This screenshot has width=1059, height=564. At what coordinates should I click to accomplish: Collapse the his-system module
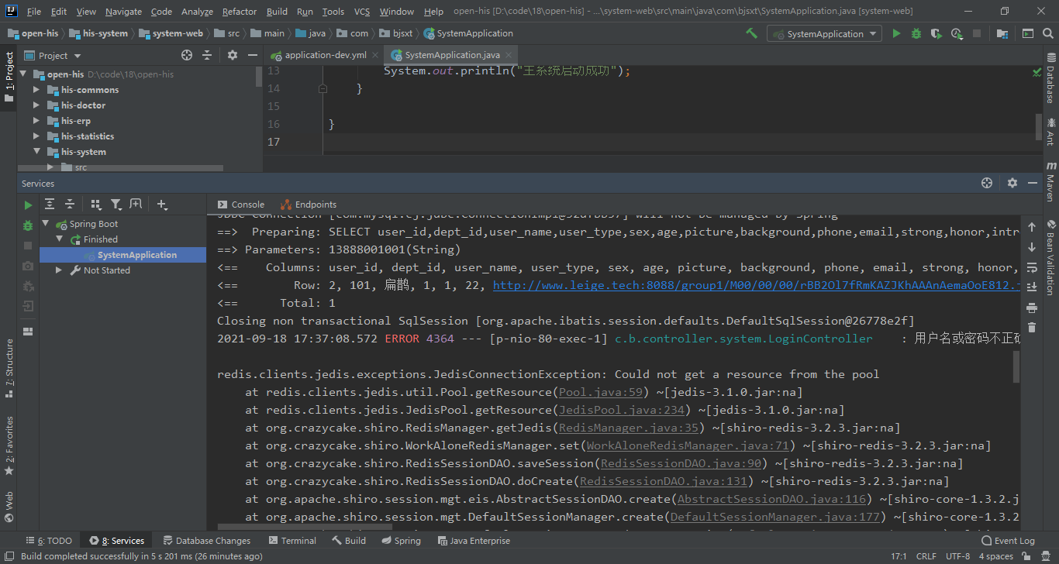[36, 152]
